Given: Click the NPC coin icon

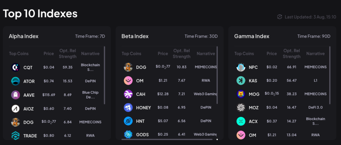Looking at the screenshot, I should click(241, 67).
